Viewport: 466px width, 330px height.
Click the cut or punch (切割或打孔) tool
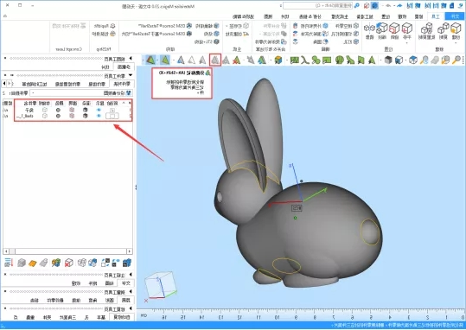point(344,34)
